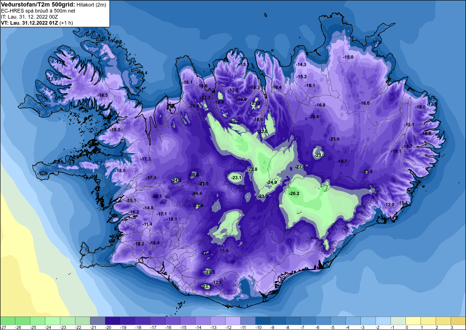Click the dark purple legend swatch labeled -20
Screen dimensions: 466x330
113,321
